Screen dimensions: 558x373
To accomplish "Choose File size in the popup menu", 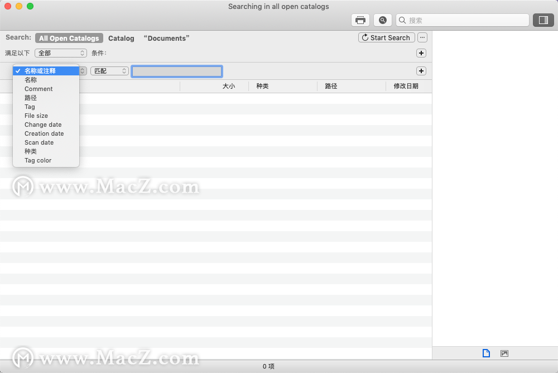I will click(x=46, y=116).
